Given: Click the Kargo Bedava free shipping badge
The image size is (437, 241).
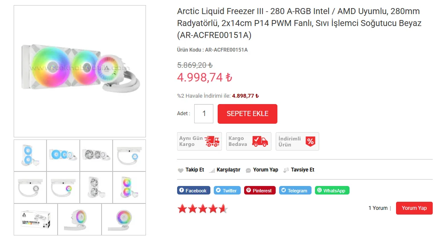Looking at the screenshot, I should (x=248, y=142).
